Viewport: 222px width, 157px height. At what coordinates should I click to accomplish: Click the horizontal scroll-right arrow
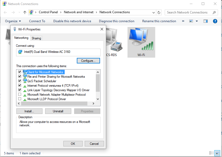point(93,104)
